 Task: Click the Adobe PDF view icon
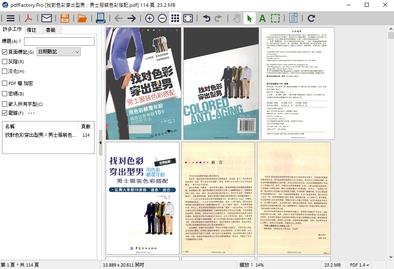pos(29,18)
